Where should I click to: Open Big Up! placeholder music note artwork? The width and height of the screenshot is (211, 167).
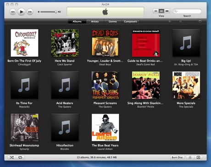[186, 43]
